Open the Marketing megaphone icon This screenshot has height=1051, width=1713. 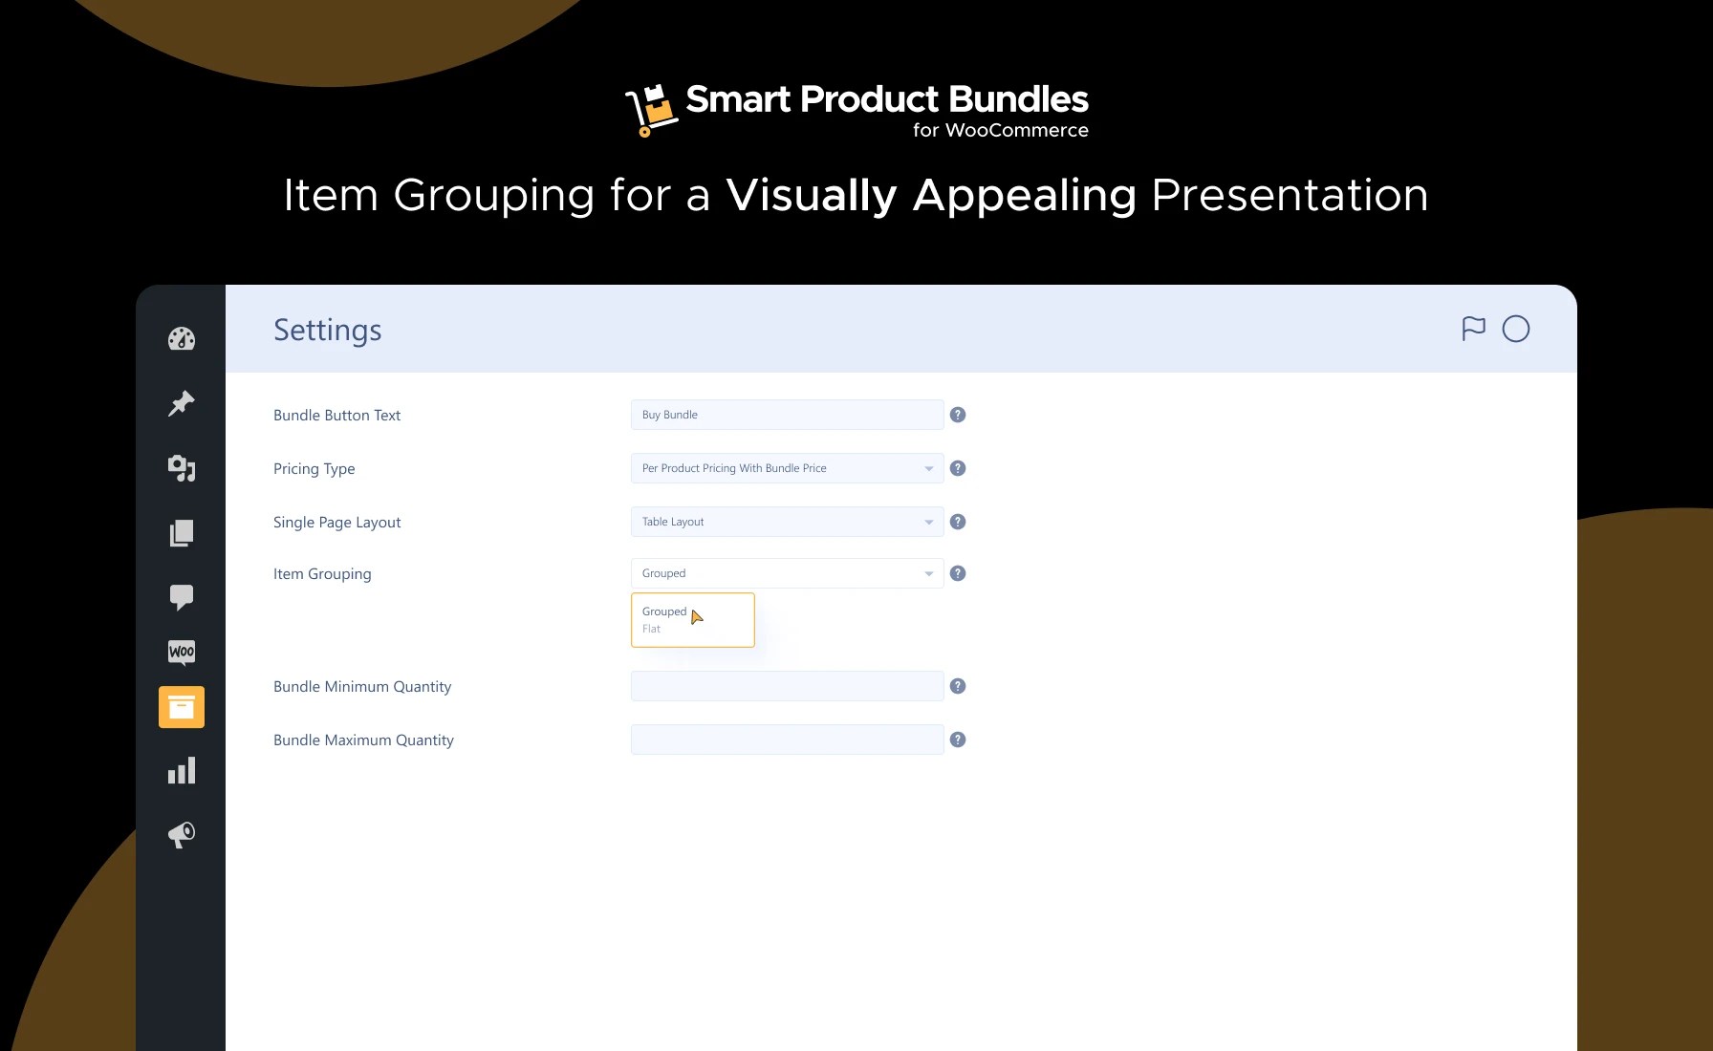pyautogui.click(x=181, y=834)
